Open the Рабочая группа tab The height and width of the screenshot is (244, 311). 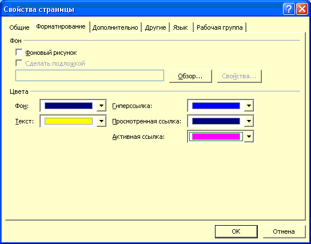pos(220,27)
